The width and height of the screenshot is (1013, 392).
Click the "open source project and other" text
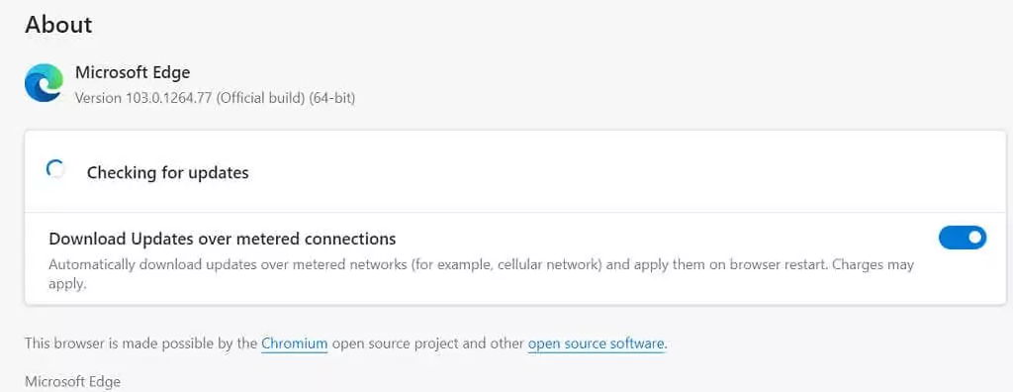(x=427, y=343)
